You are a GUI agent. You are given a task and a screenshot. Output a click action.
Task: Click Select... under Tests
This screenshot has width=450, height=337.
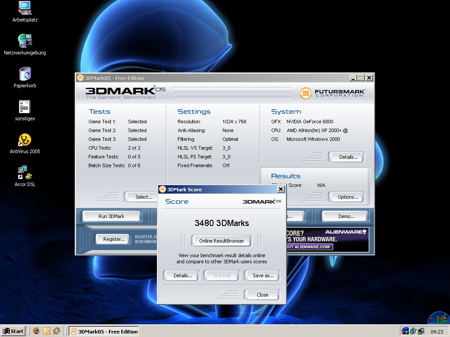point(142,197)
